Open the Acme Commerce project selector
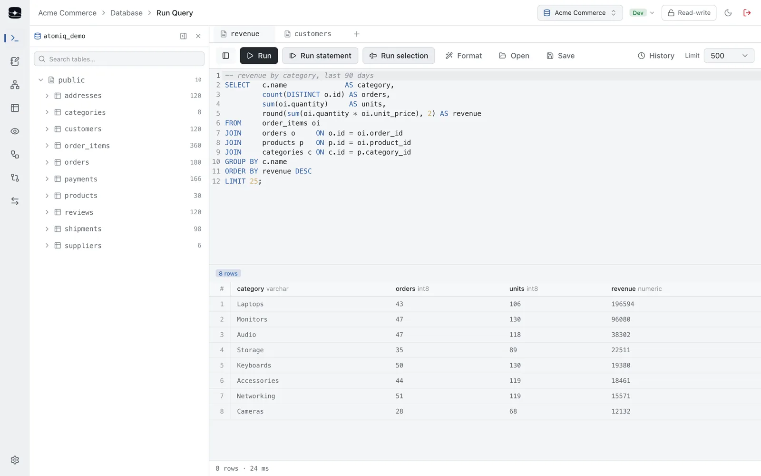 tap(580, 13)
